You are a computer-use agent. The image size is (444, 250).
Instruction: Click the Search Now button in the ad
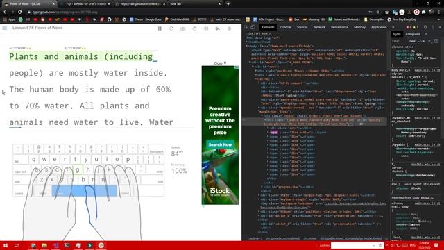(220, 144)
